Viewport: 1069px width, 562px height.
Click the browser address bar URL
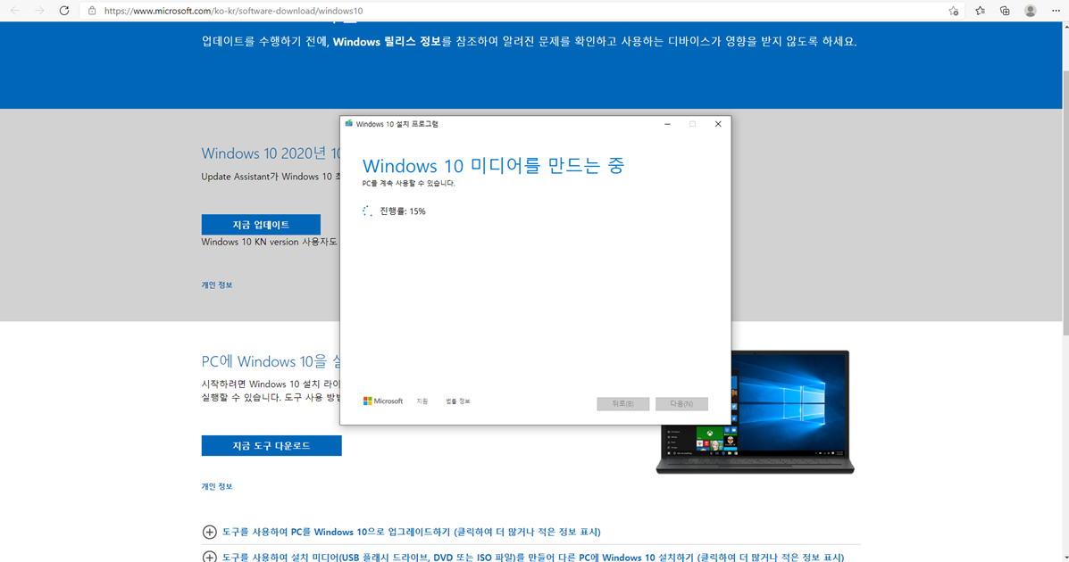tap(233, 11)
